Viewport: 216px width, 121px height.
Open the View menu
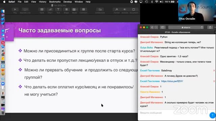(33, 2)
